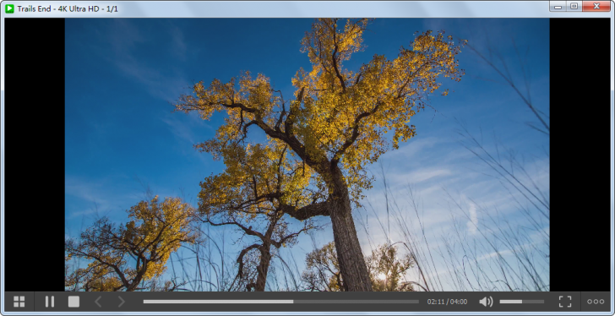Open the playlist grid view icon
The width and height of the screenshot is (615, 316).
point(19,302)
